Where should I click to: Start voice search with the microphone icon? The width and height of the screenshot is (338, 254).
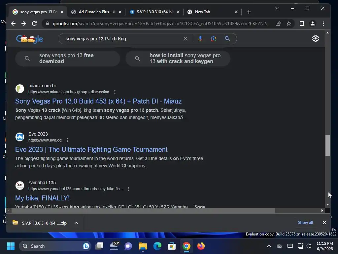pyautogui.click(x=200, y=39)
